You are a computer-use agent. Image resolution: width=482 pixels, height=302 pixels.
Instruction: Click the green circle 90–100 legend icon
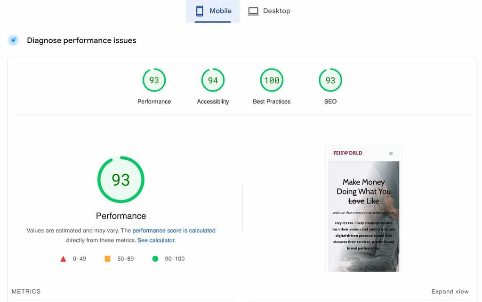point(155,259)
